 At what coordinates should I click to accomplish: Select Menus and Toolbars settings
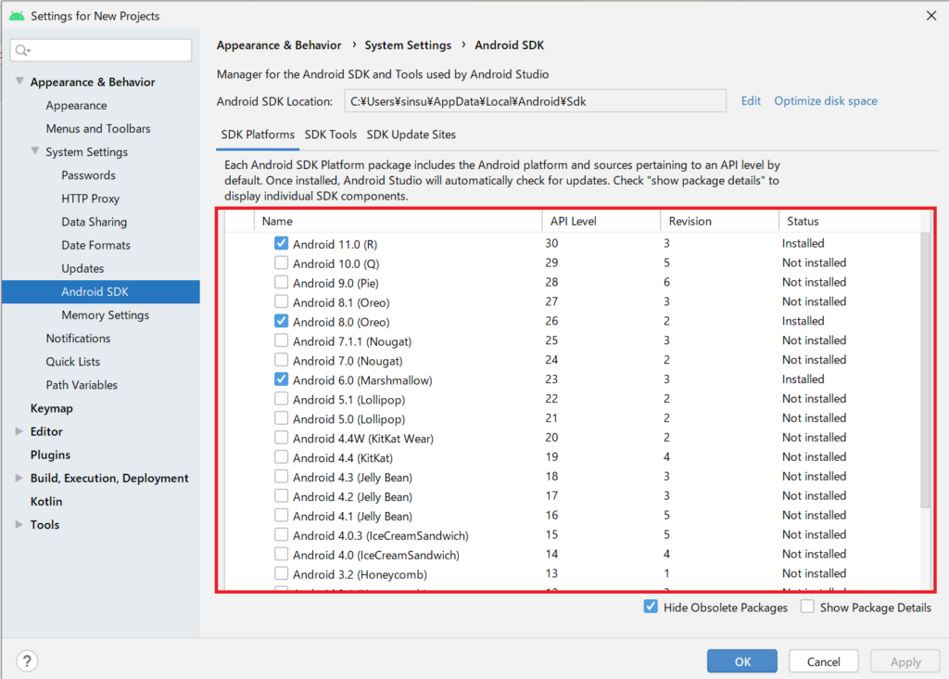[x=98, y=128]
